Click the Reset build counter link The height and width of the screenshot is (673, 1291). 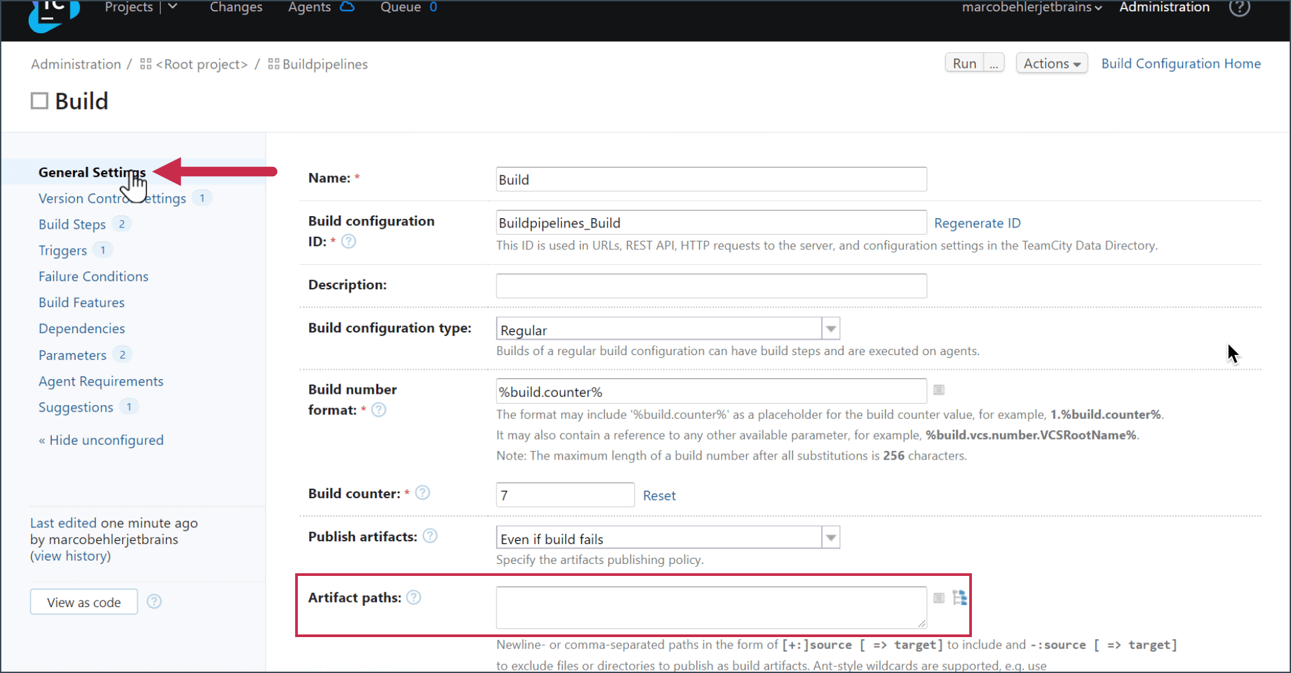659,496
